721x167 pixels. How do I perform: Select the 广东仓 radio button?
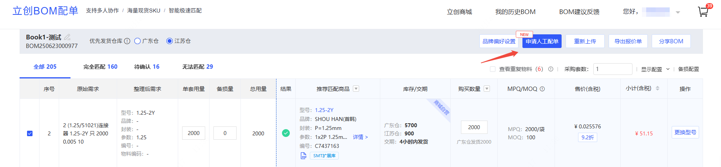[x=137, y=41]
